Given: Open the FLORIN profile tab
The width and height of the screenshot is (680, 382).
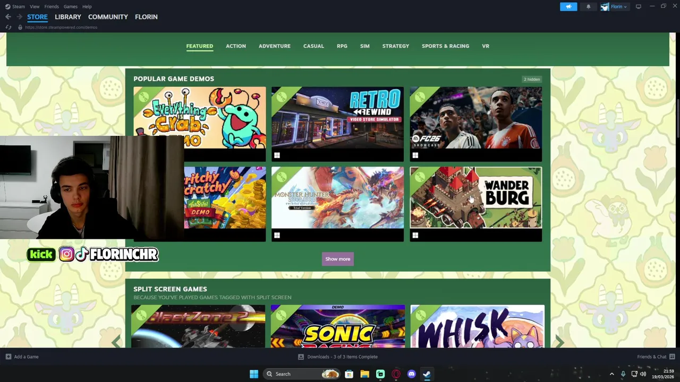Looking at the screenshot, I should click(146, 17).
